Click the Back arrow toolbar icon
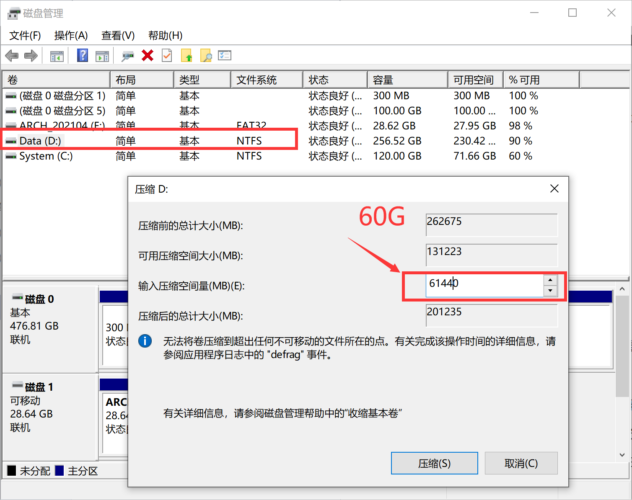The height and width of the screenshot is (500, 632). [x=12, y=56]
